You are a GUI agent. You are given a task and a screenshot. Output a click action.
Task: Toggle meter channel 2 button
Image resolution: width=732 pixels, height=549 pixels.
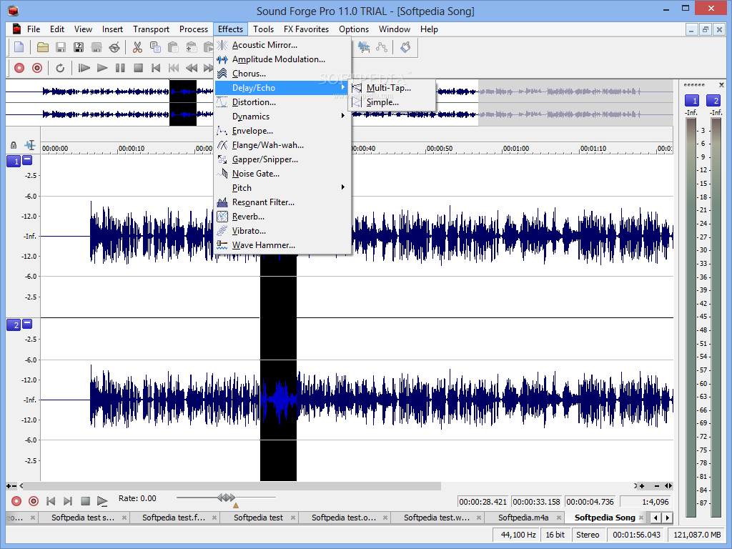point(714,100)
